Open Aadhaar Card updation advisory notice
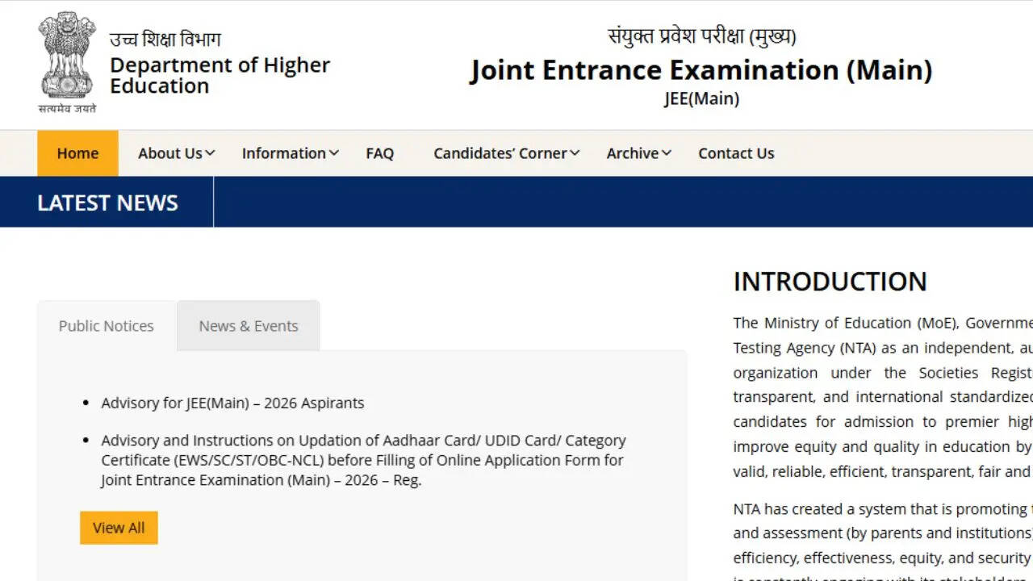 (362, 460)
